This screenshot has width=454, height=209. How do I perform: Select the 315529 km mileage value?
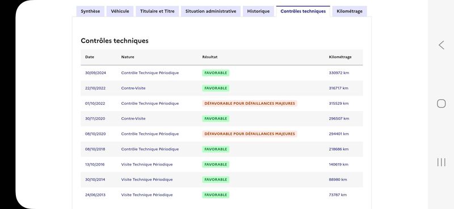[x=339, y=104]
